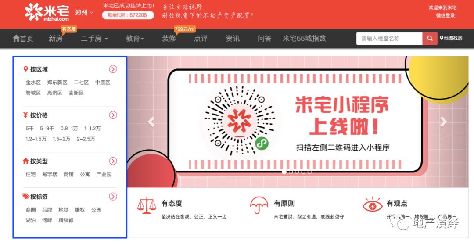Click the 按区域 circled arrow icon
Image resolution: width=474 pixels, height=244 pixels.
pyautogui.click(x=113, y=69)
